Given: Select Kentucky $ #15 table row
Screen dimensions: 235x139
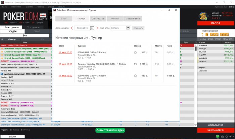Looking at the screenshot, I should click(26, 77).
